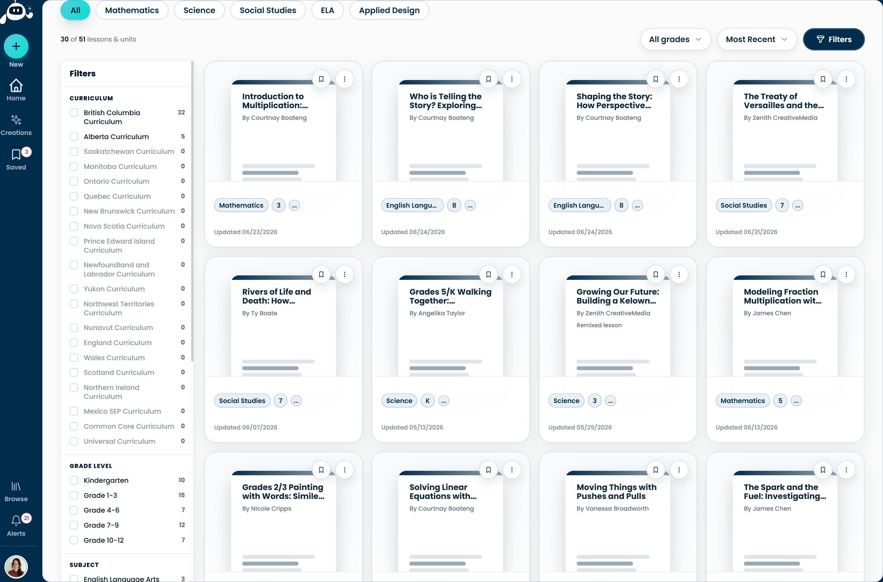883x582 pixels.
Task: Bookmark Shaping the Story lesson
Action: pos(656,79)
